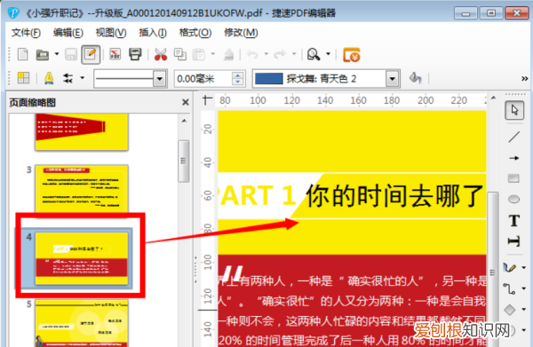The image size is (533, 347).
Task: Click the document scroll-up arrow
Action: 493,98
